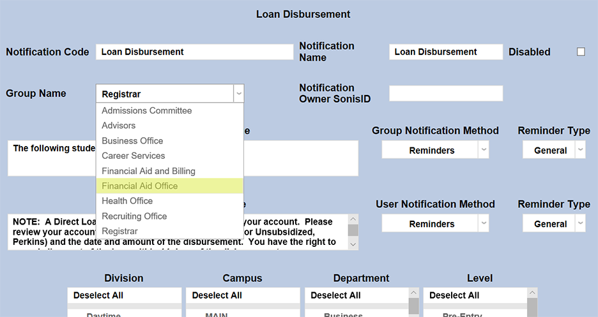Click the Department list scrollbar up arrow
This screenshot has height=317, width=598.
click(x=413, y=293)
